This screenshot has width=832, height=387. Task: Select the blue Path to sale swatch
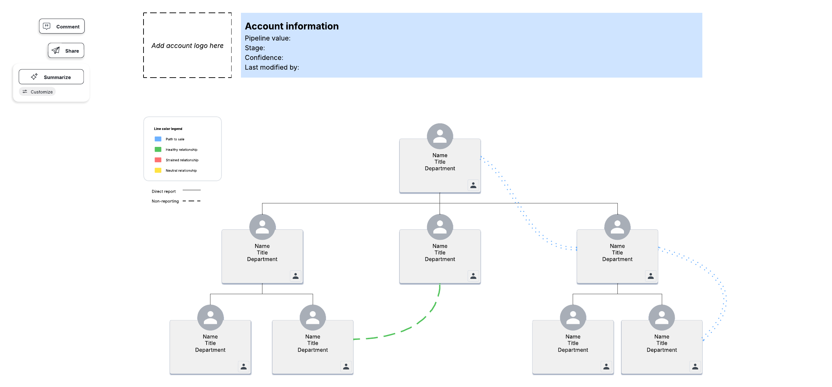tap(158, 139)
